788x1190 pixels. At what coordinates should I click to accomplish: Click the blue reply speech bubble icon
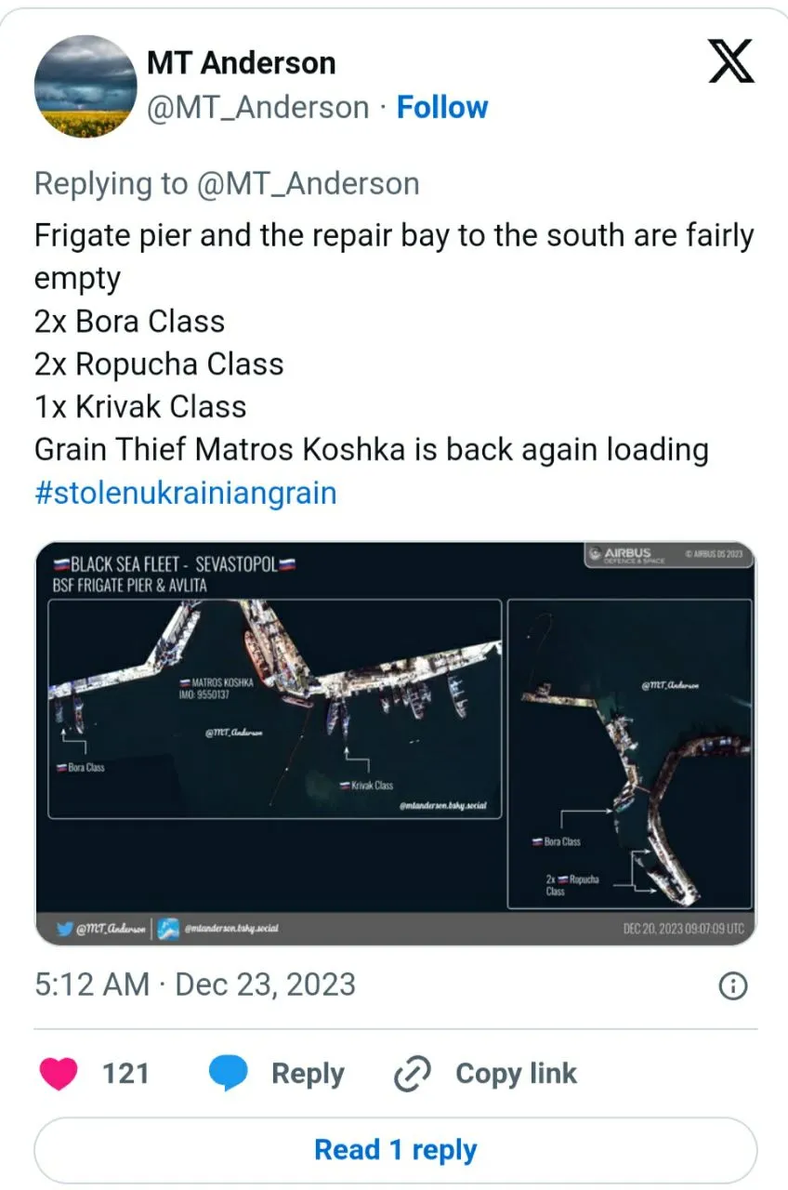tap(228, 1074)
